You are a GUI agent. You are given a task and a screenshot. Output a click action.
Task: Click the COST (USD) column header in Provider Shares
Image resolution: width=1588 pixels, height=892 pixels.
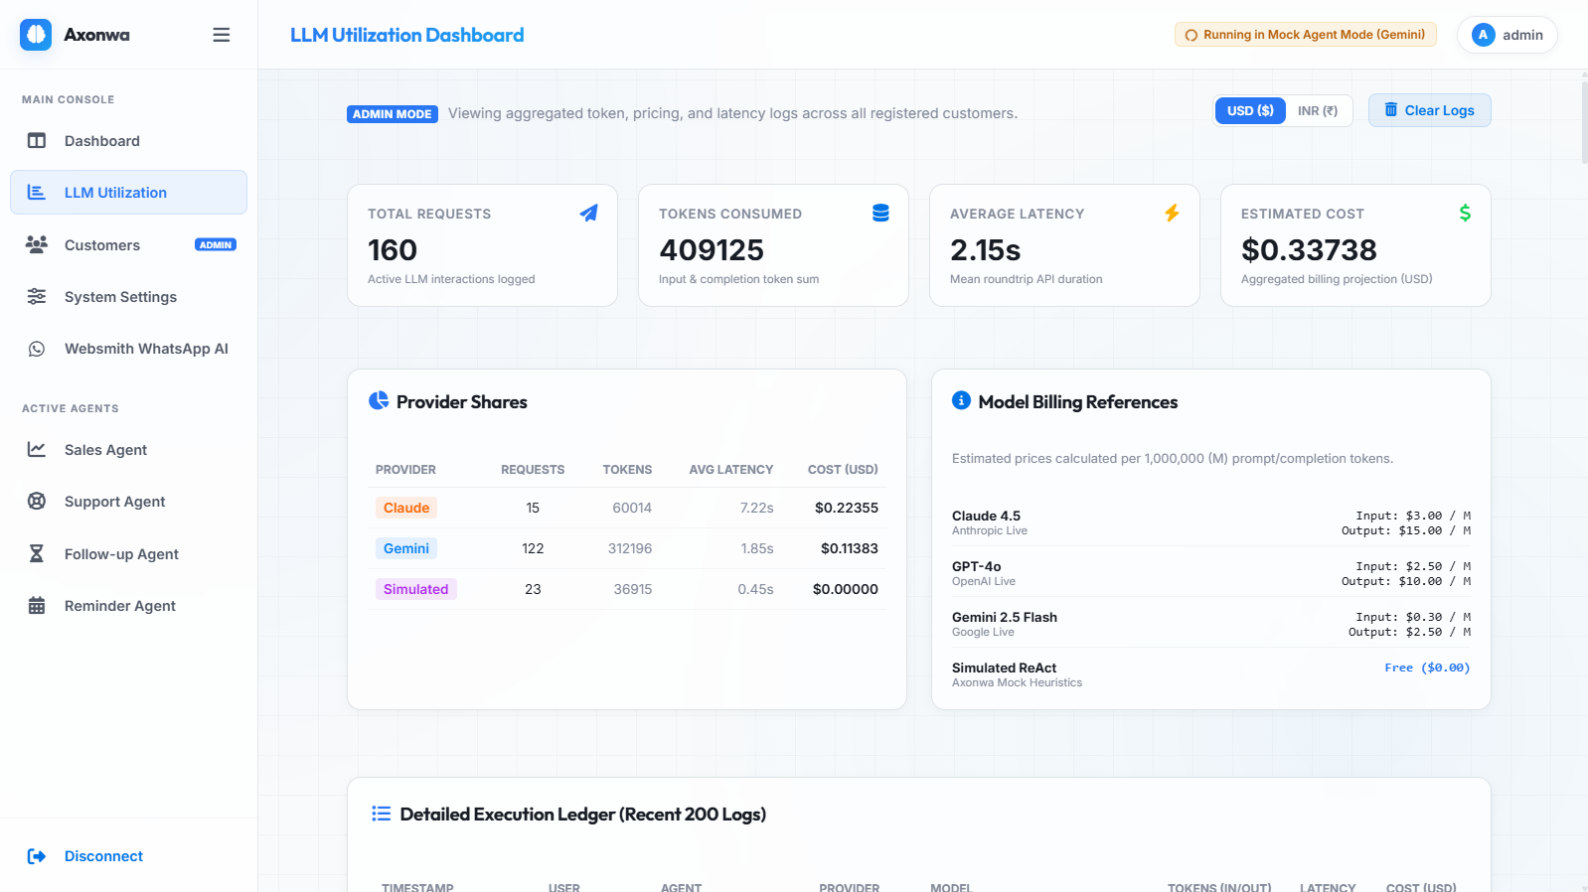coord(843,470)
